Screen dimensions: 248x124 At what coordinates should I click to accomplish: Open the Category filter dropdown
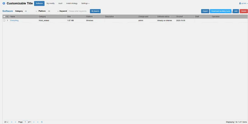(x=30, y=11)
